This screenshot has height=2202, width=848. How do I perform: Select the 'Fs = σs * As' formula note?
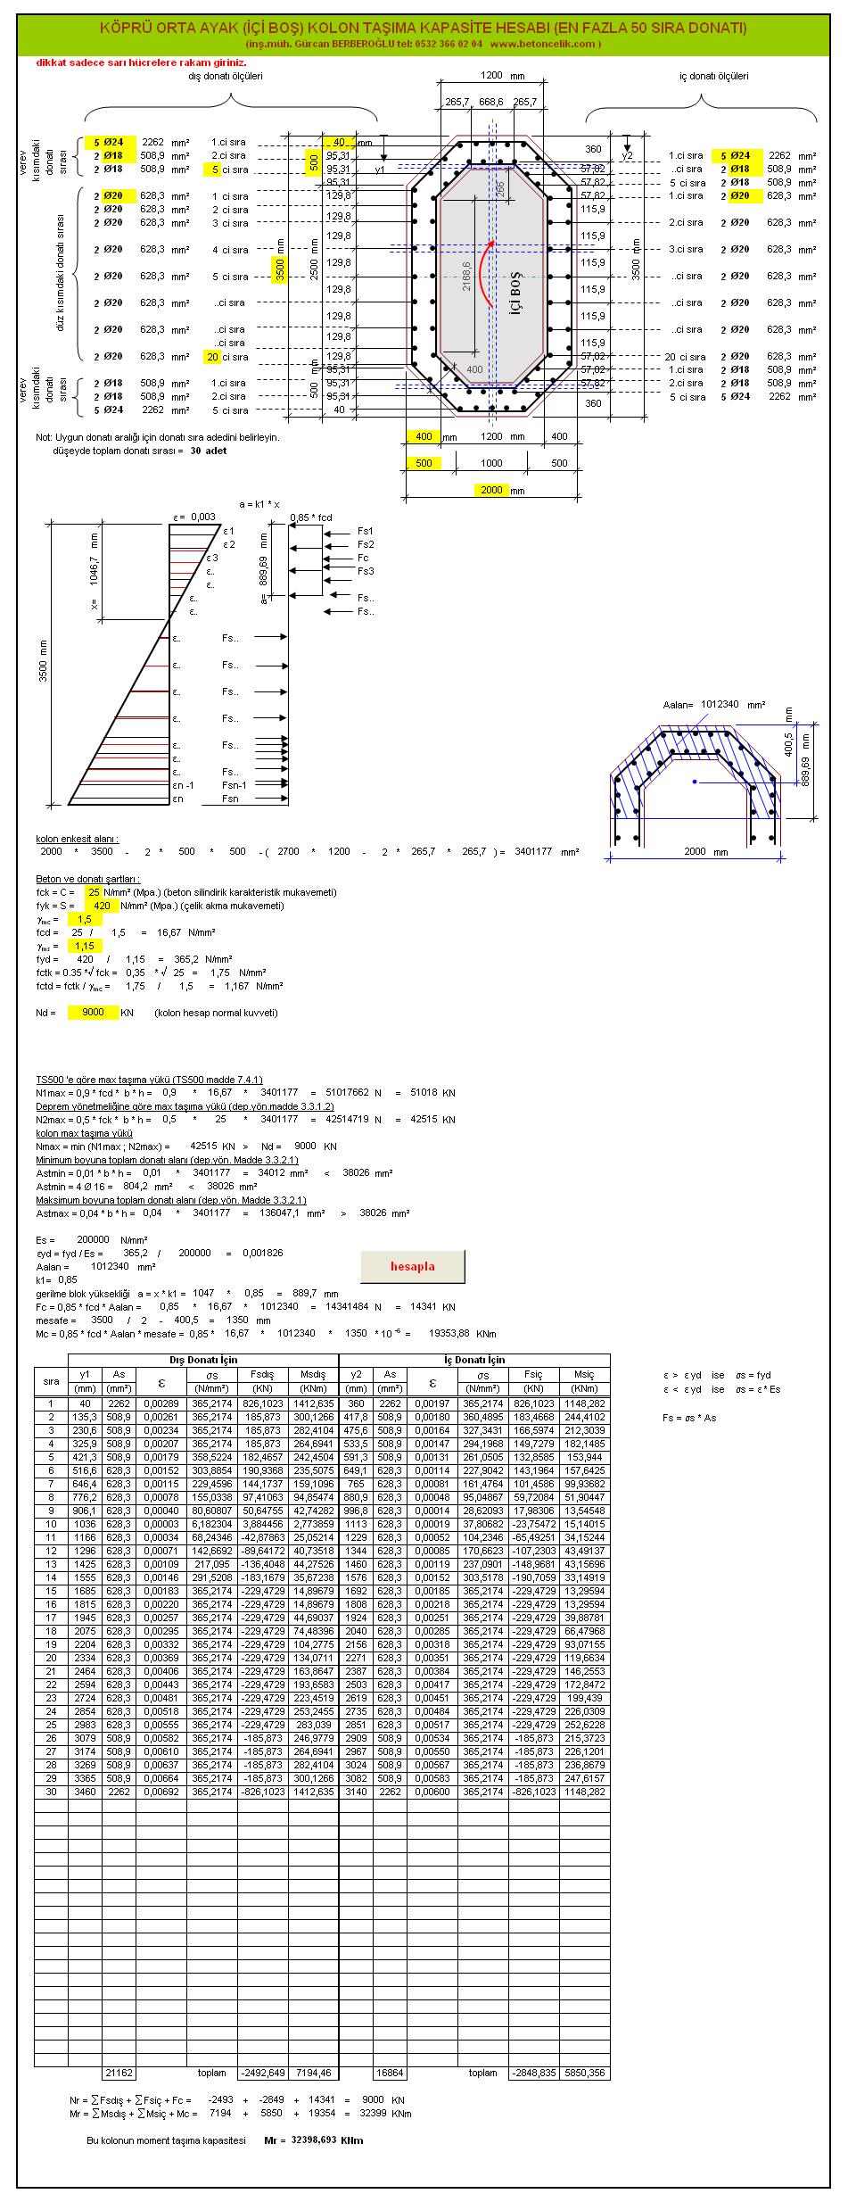[689, 1418]
